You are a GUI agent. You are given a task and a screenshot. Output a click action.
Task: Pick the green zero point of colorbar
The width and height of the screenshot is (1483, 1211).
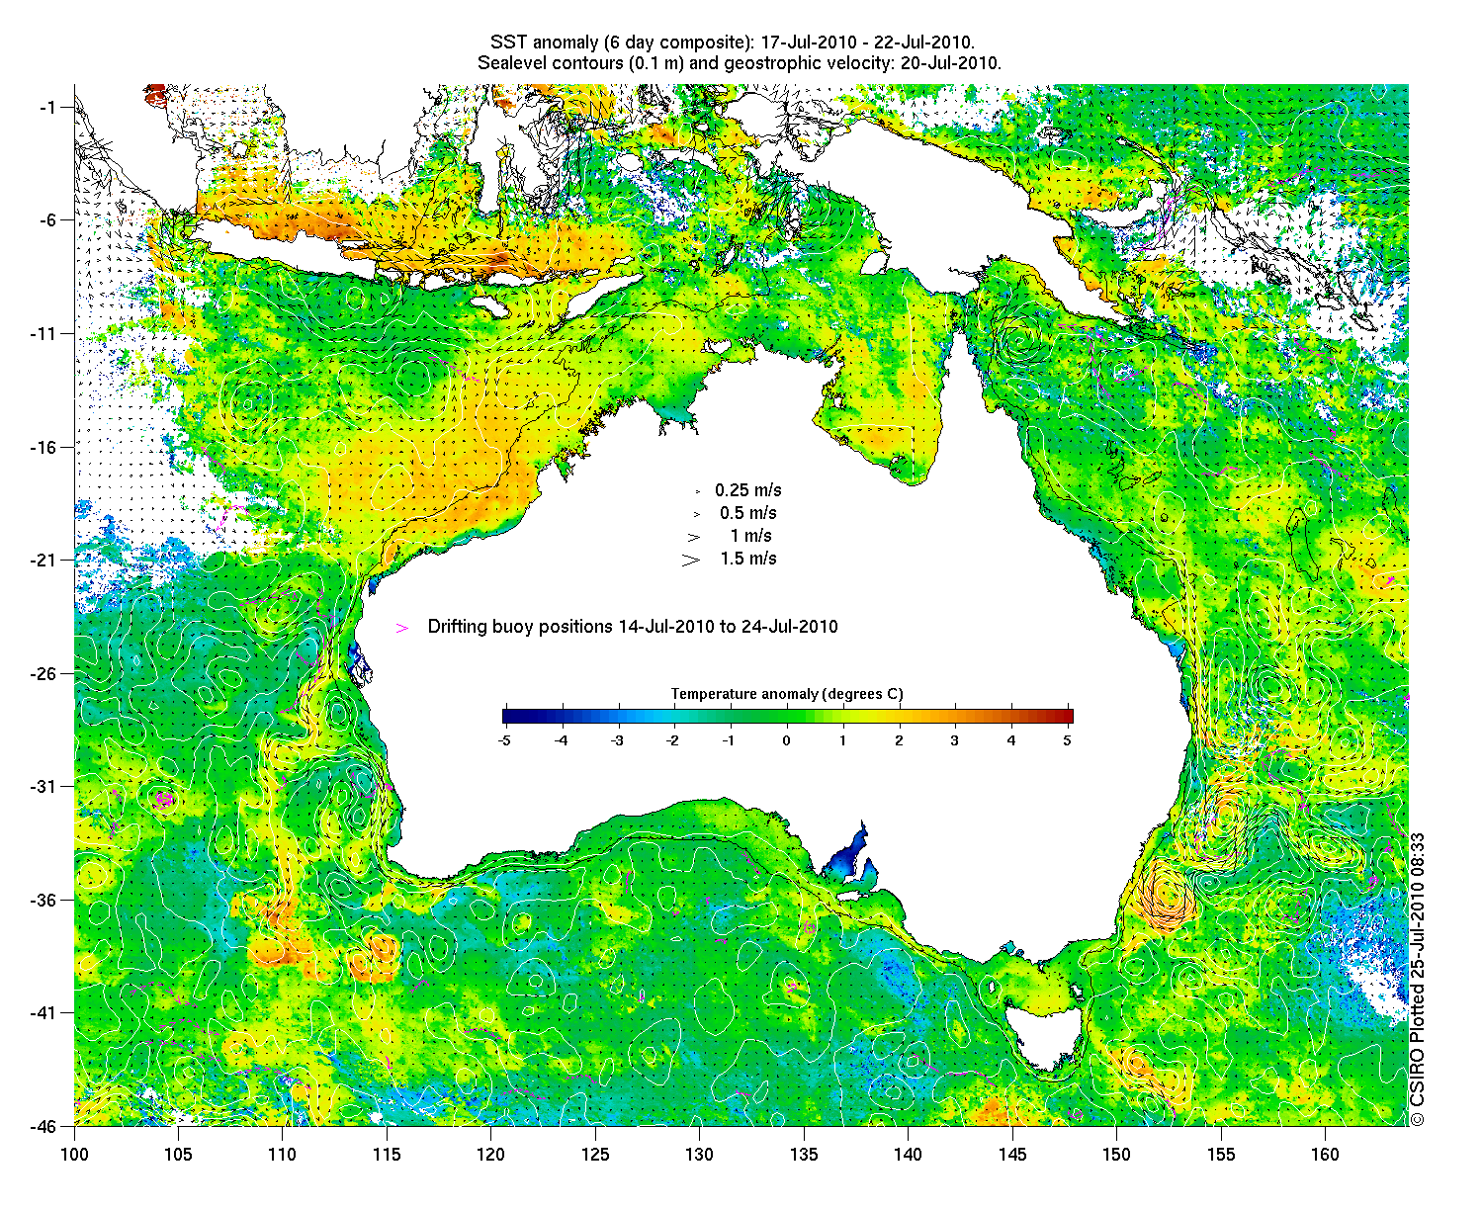(x=787, y=717)
